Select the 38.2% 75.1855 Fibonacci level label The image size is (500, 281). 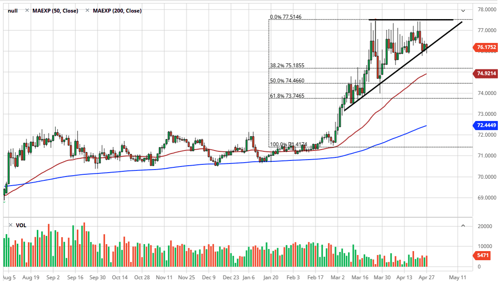click(x=287, y=65)
